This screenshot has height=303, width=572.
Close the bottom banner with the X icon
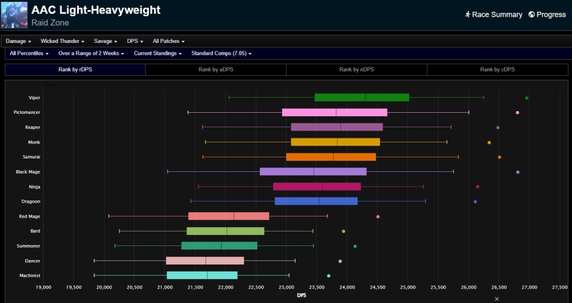click(x=497, y=299)
